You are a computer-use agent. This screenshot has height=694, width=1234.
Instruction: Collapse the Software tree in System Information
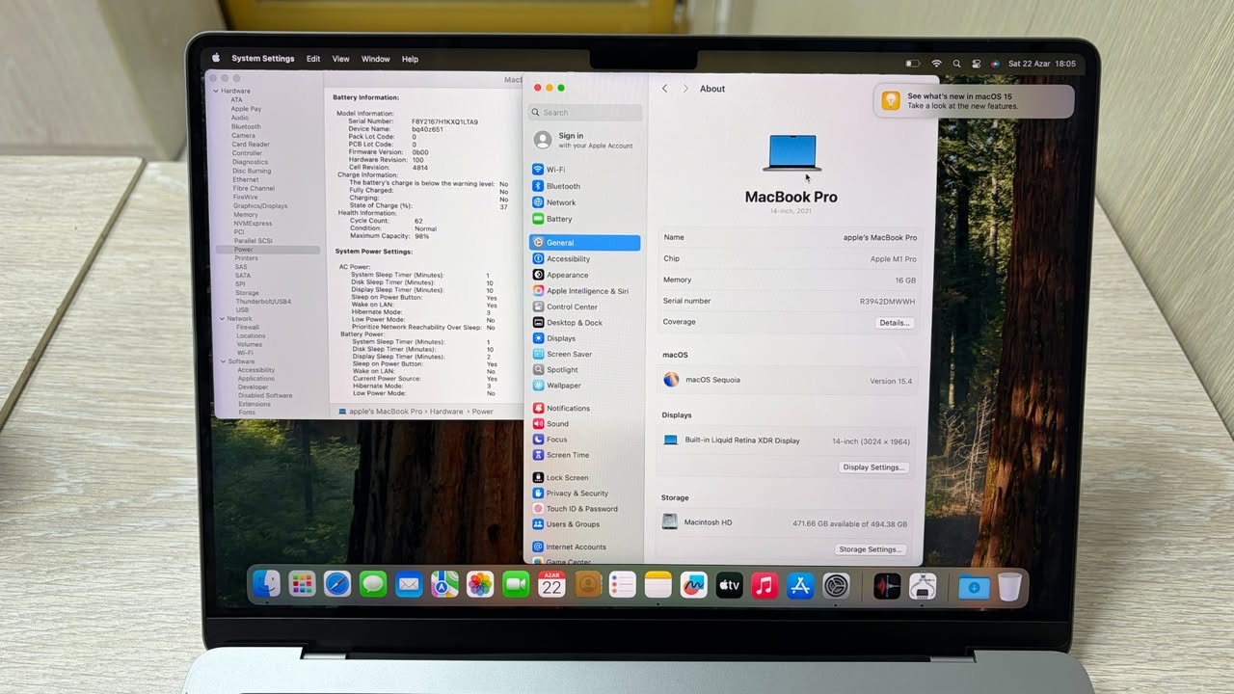[224, 361]
